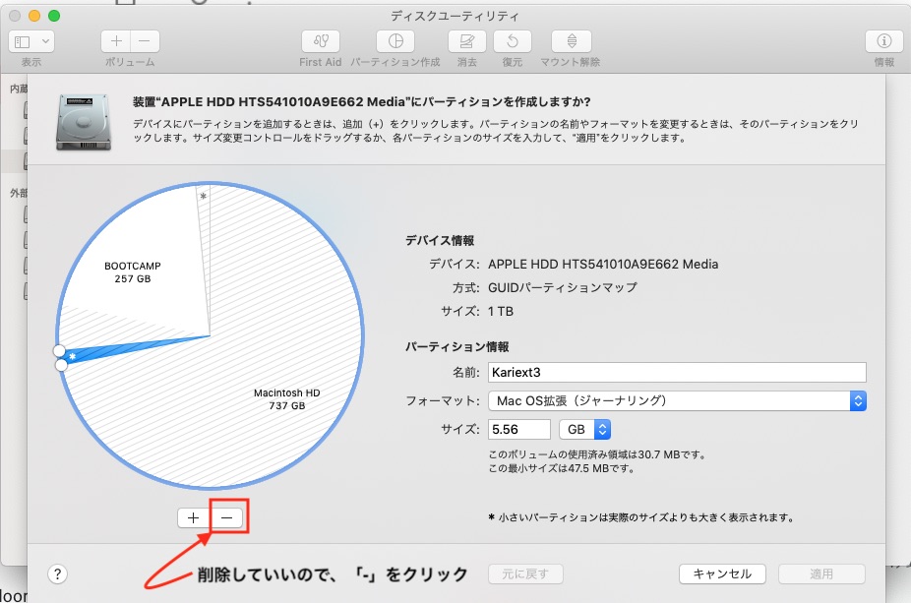Click the footnote about small partitions shown larger
Image resolution: width=911 pixels, height=603 pixels.
[641, 517]
